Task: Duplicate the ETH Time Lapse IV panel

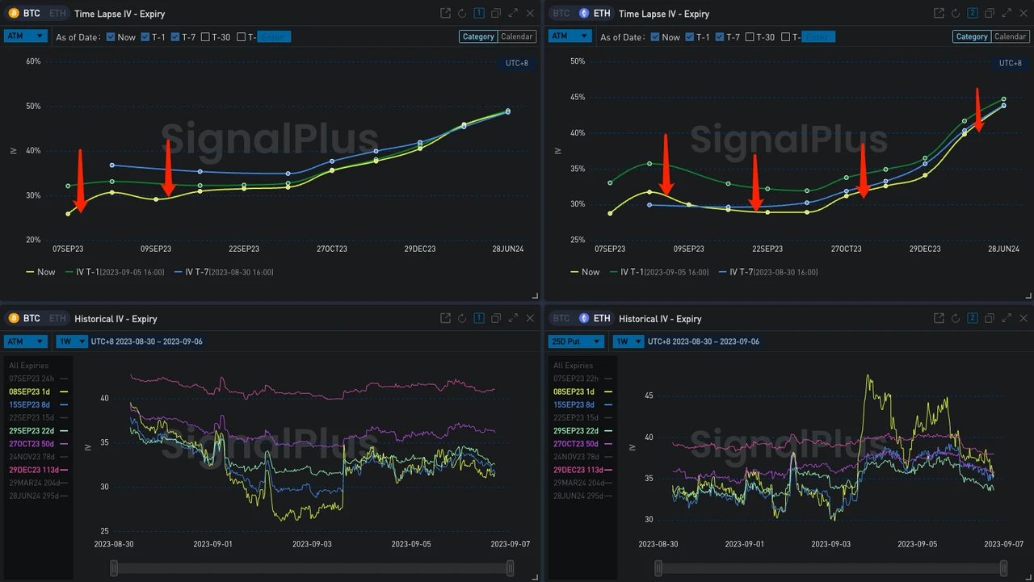Action: [x=989, y=14]
